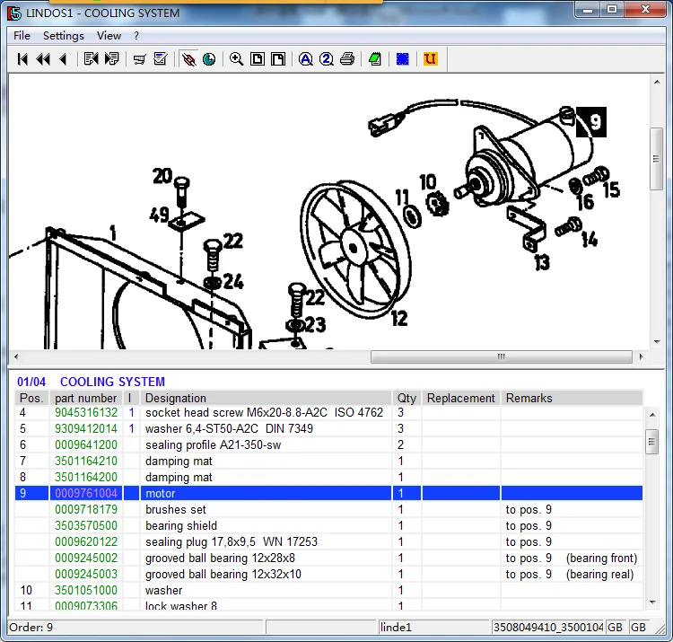The width and height of the screenshot is (673, 642).
Task: Open the View menu
Action: click(x=109, y=36)
